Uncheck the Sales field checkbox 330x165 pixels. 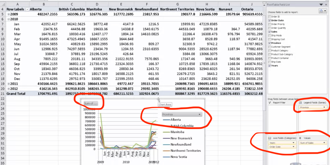tap(270, 32)
